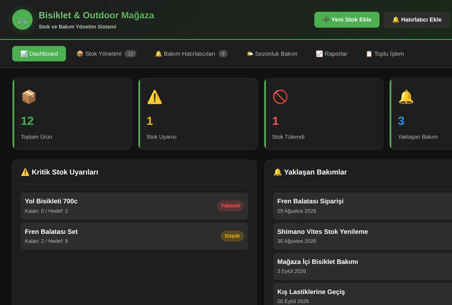Click the Kalan: 2 / Hedef: 8 text

tap(46, 241)
